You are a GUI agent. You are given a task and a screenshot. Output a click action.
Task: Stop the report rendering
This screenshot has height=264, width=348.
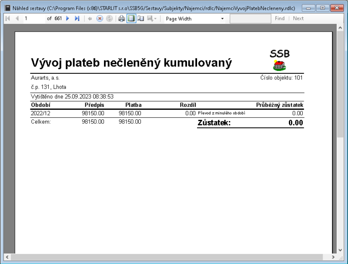pyautogui.click(x=100, y=18)
